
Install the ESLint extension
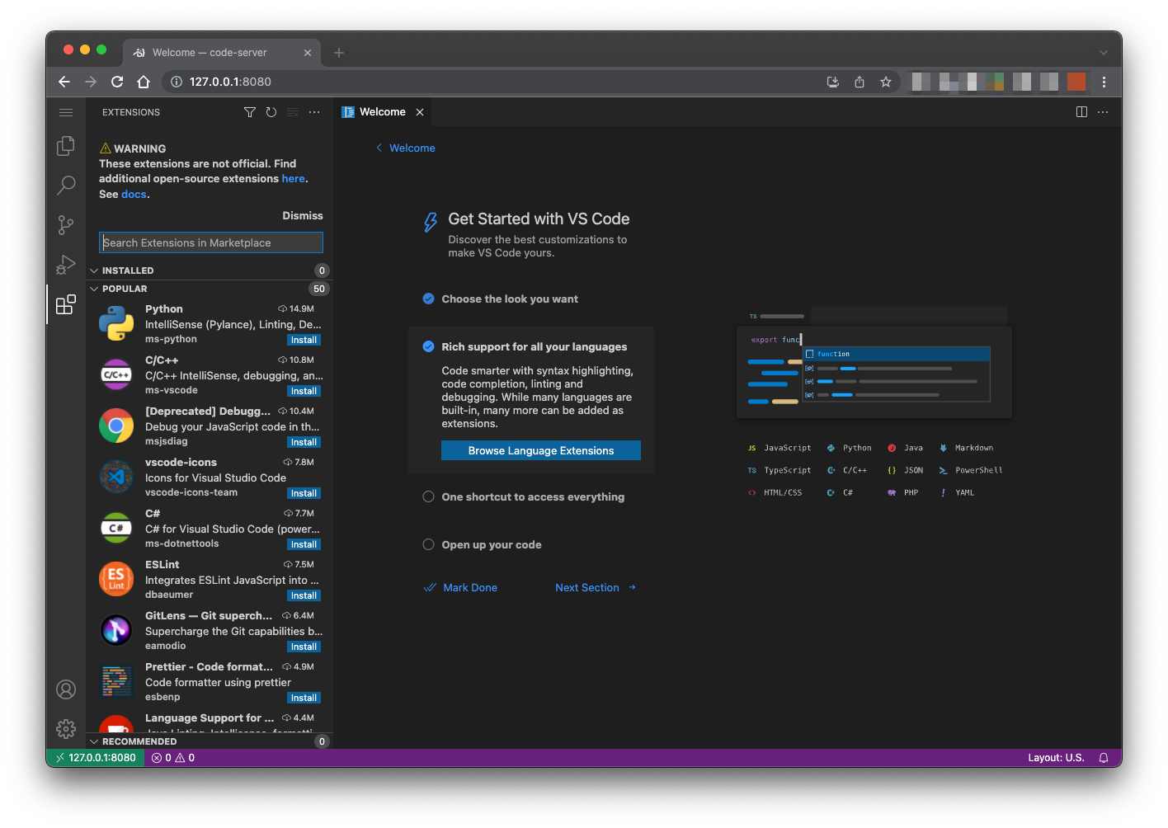[304, 595]
